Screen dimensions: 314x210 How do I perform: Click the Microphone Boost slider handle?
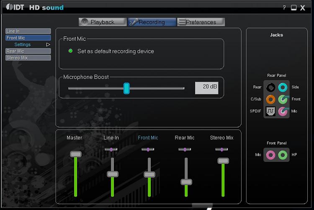point(126,88)
